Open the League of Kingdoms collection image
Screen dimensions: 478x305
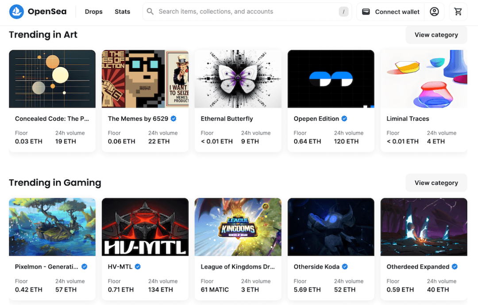pos(238,227)
